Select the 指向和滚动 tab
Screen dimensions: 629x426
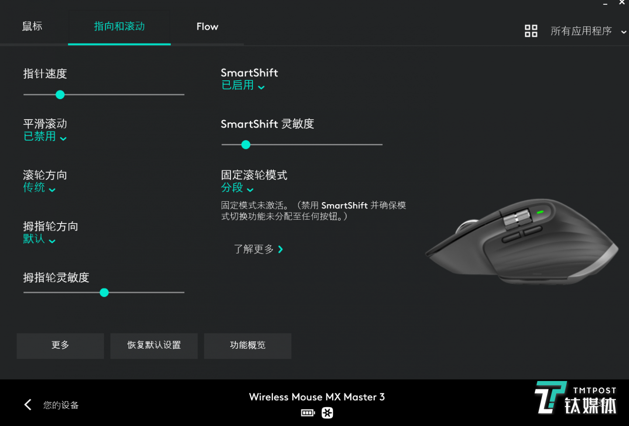[119, 26]
